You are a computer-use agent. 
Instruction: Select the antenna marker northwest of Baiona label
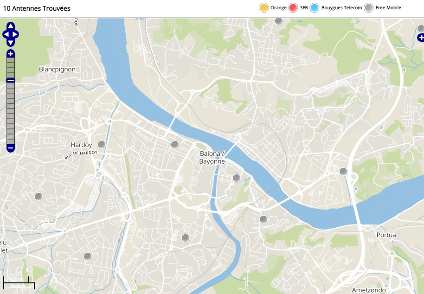pyautogui.click(x=175, y=145)
